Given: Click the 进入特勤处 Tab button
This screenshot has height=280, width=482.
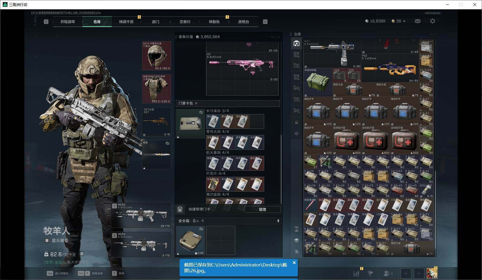Looking at the screenshot, I should tap(58, 273).
